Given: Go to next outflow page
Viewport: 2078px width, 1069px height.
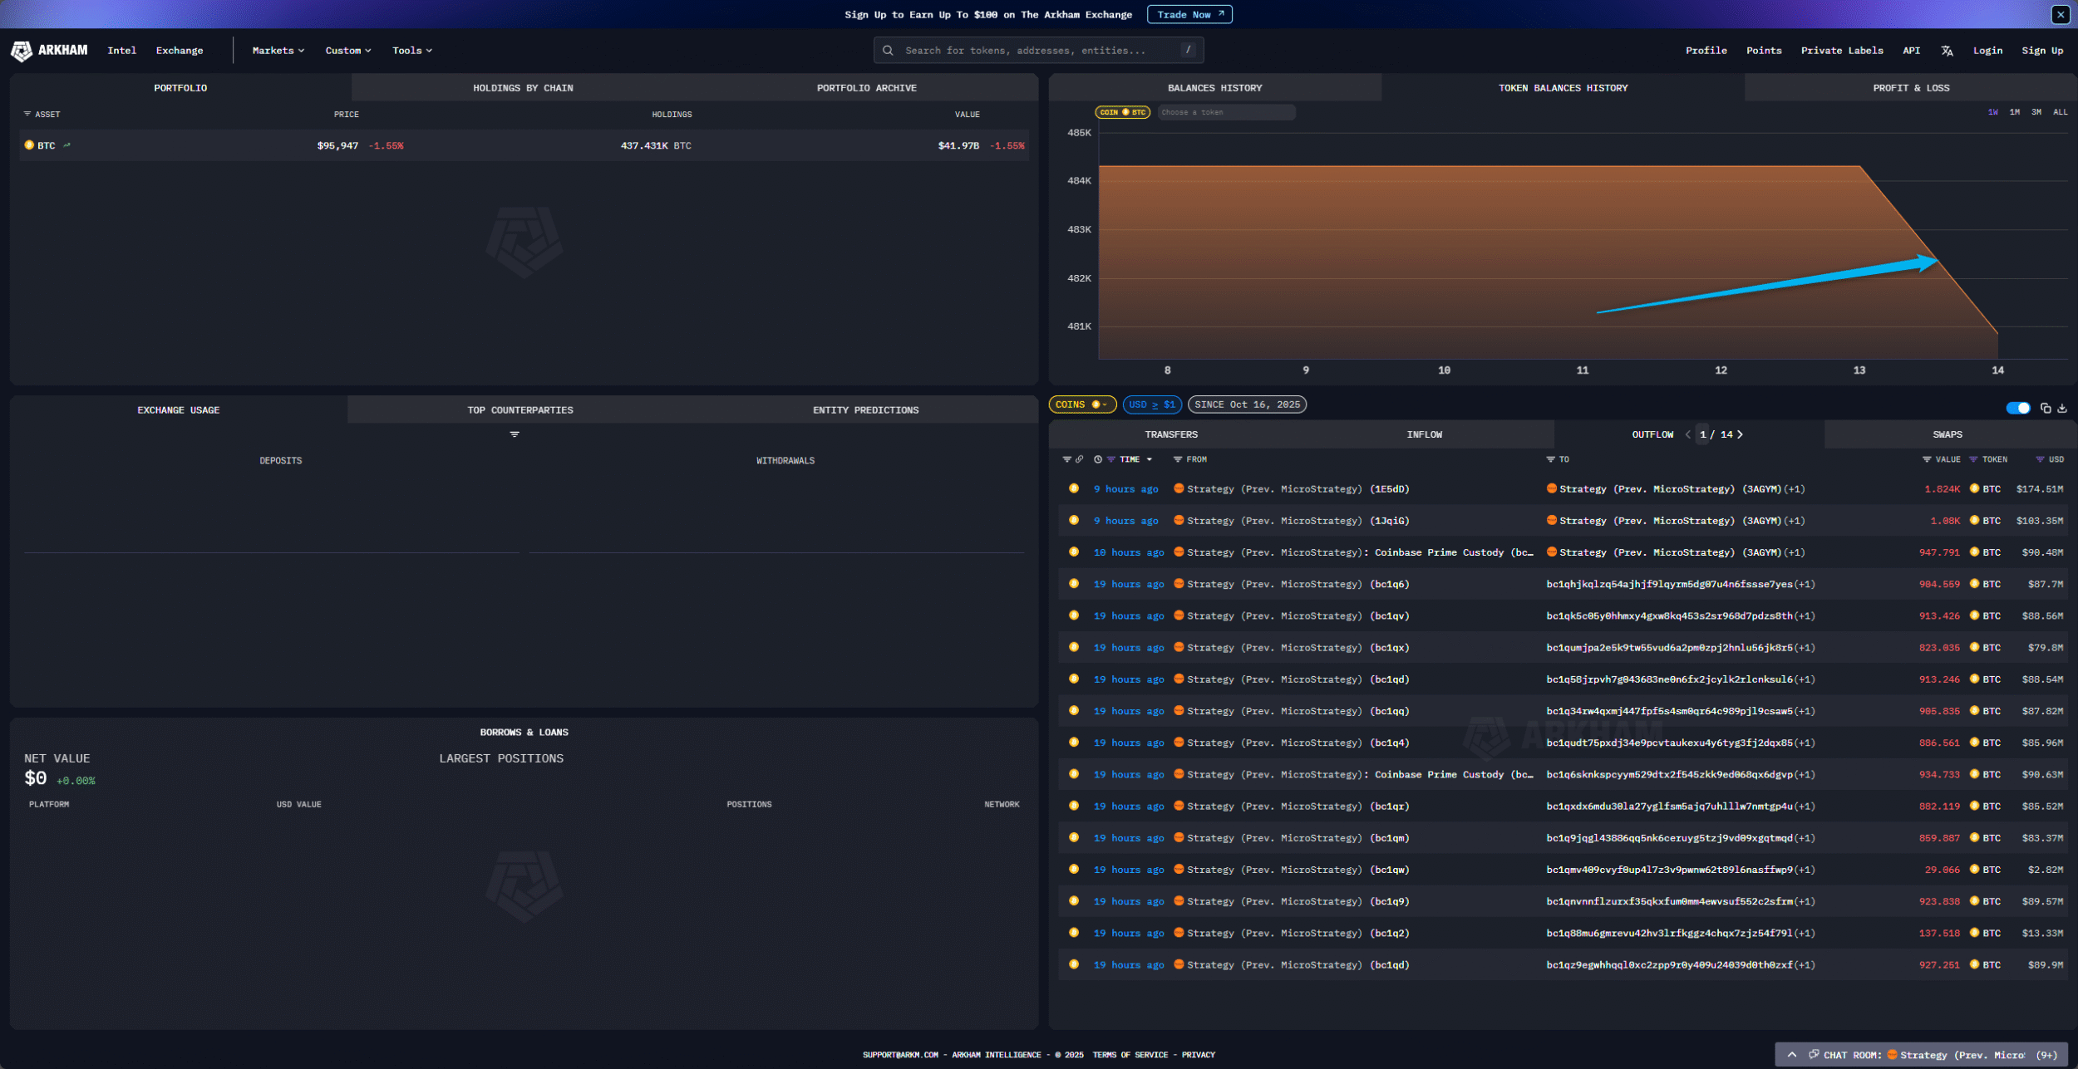Looking at the screenshot, I should [x=1741, y=434].
